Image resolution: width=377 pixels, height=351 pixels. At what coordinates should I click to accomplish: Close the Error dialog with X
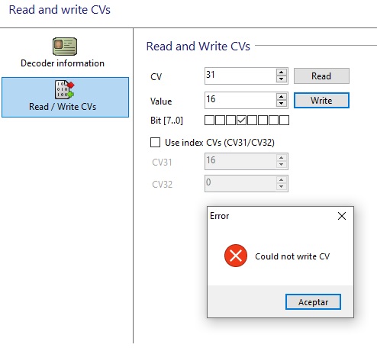point(342,216)
